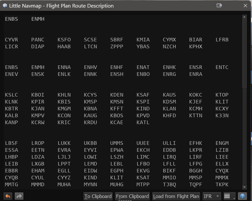Close the Flight Plan Route Description window

tap(245, 6)
